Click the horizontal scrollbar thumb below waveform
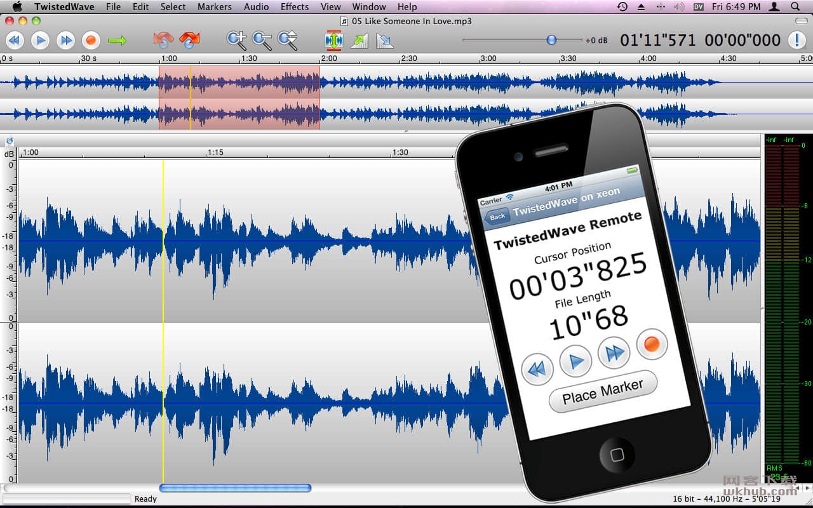This screenshot has height=508, width=813. click(235, 488)
